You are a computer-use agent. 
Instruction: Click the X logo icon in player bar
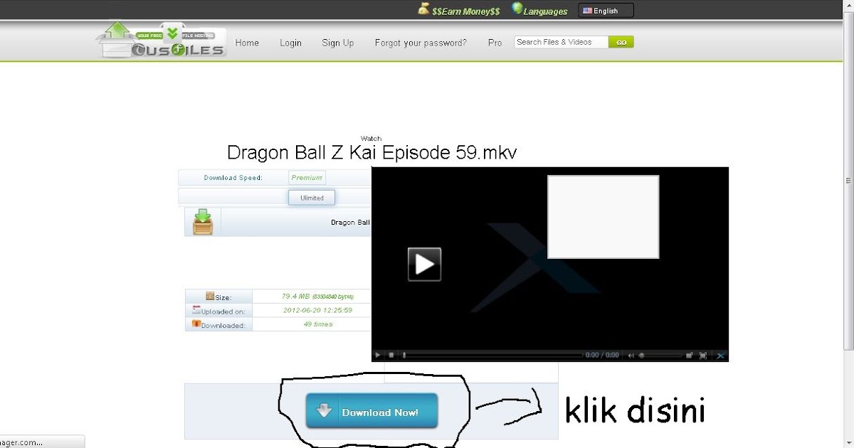coord(720,355)
